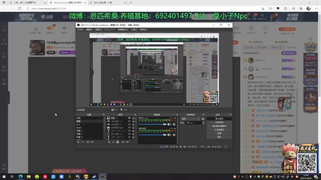Switch to first Douyu browser tab
321x180 pixels.
[x=28, y=3]
